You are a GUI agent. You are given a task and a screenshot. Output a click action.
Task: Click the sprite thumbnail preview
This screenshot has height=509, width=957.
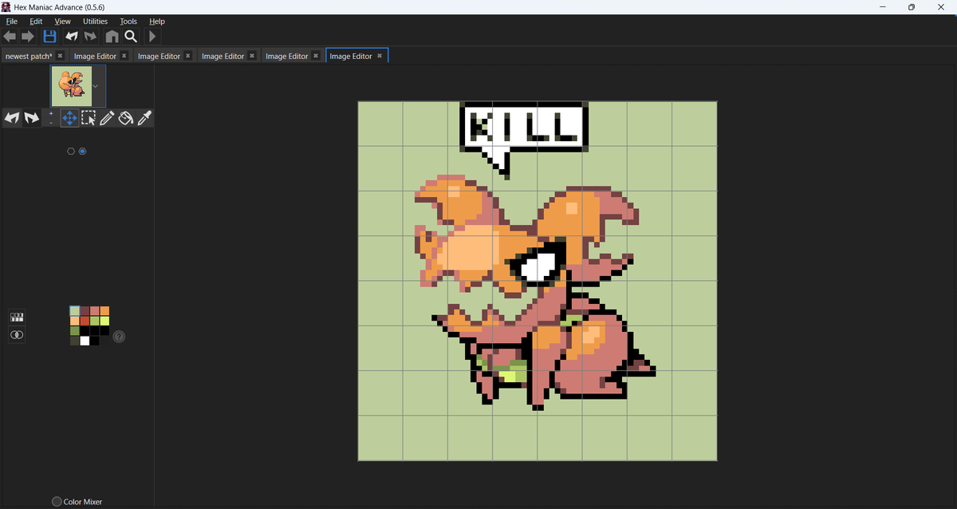coord(72,86)
